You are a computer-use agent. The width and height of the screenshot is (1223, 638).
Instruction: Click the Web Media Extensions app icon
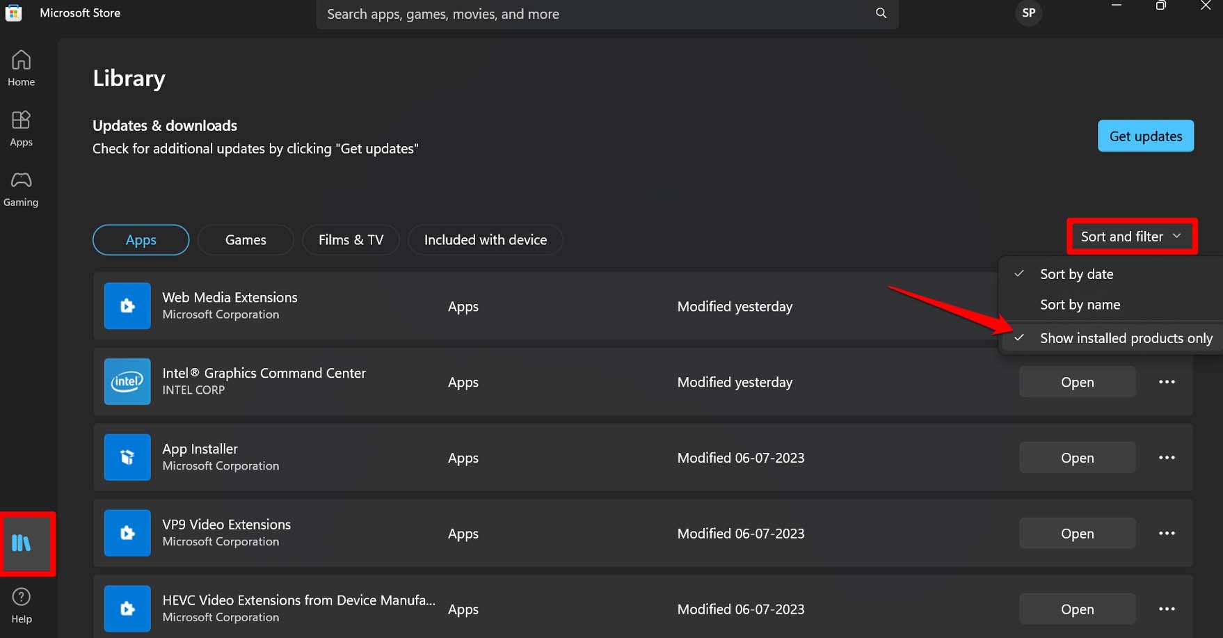(x=127, y=305)
